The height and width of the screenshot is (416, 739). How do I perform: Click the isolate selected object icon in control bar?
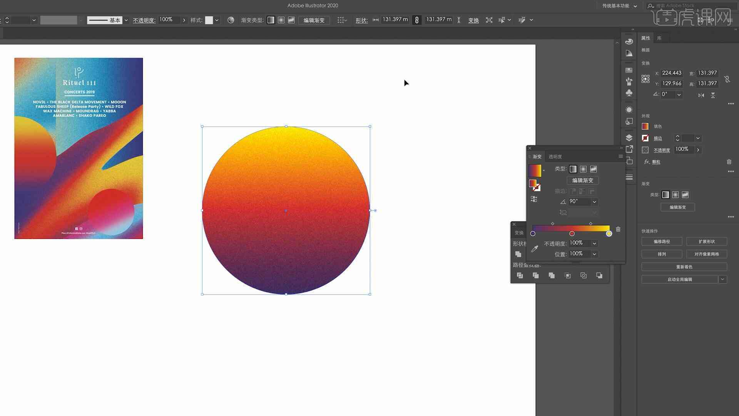pos(489,20)
